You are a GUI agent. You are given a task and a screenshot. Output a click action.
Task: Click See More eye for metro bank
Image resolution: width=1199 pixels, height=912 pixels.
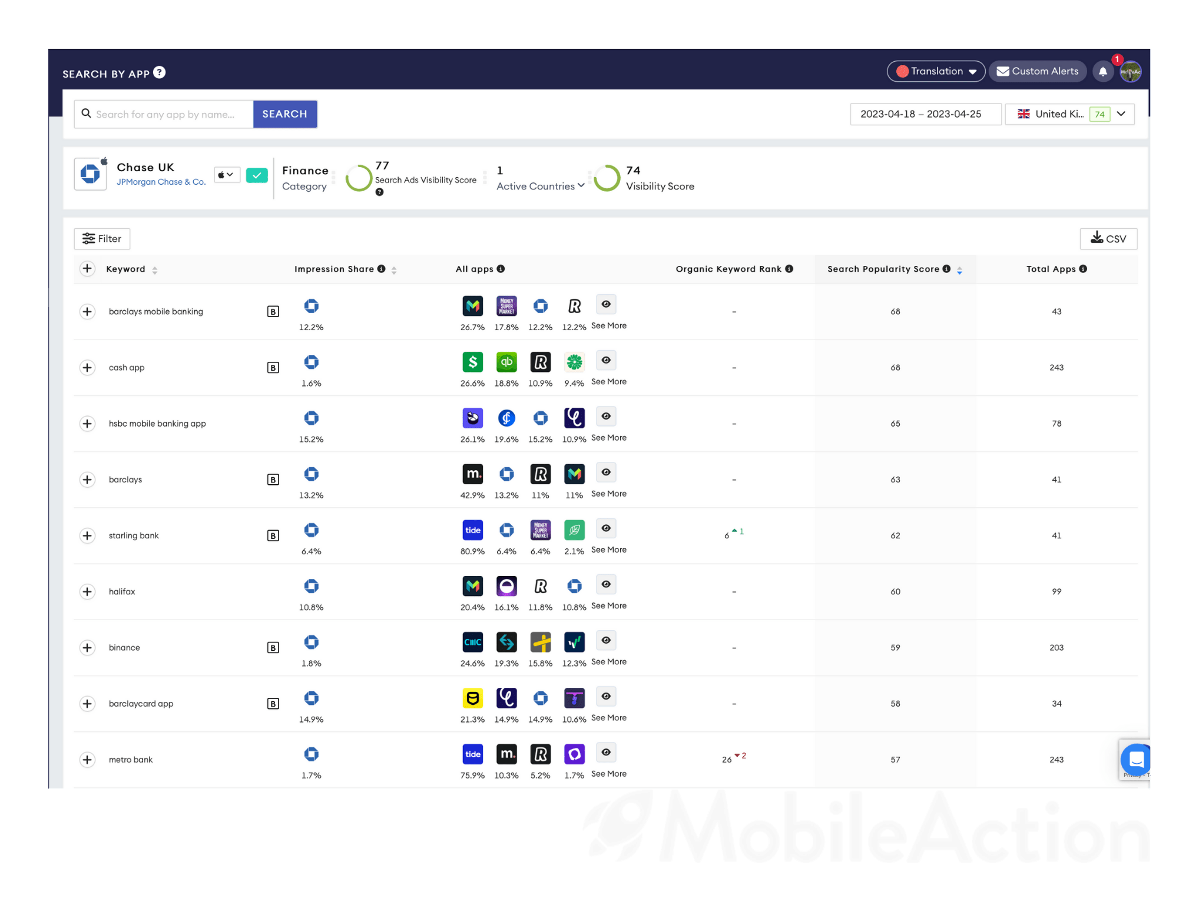[x=606, y=753]
